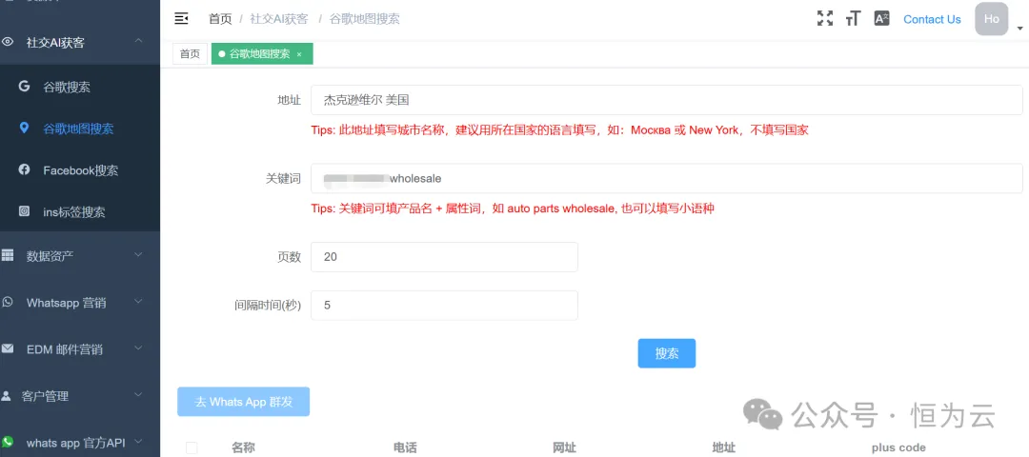Image resolution: width=1029 pixels, height=457 pixels.
Task: Collapse the sidebar with the hamburger icon
Action: coord(181,18)
